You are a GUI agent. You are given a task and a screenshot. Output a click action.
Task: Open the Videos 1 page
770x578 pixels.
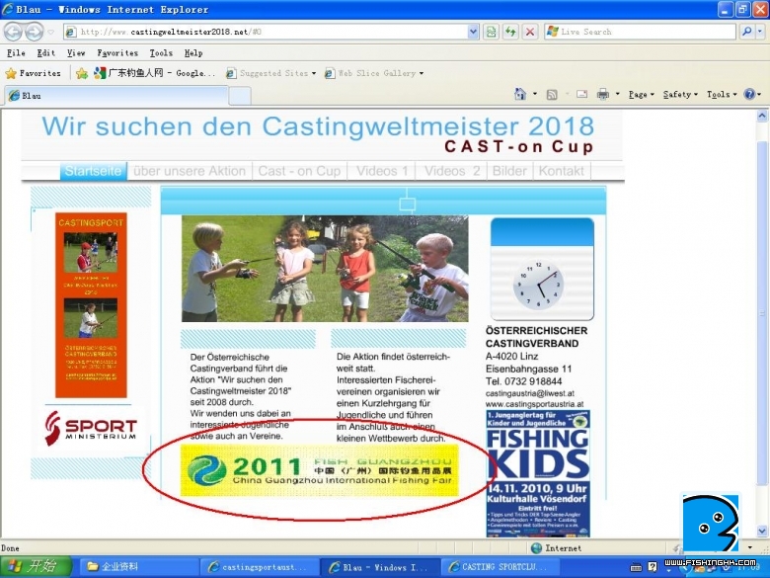[382, 171]
